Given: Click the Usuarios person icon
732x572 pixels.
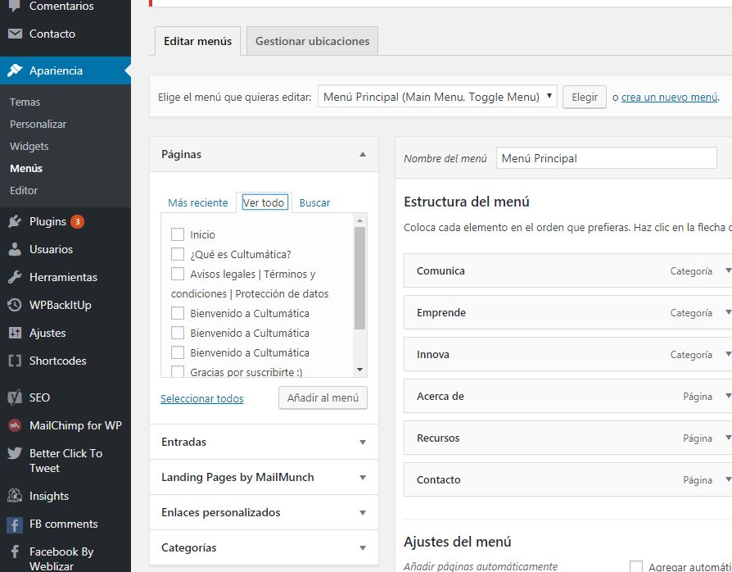Looking at the screenshot, I should pyautogui.click(x=15, y=249).
